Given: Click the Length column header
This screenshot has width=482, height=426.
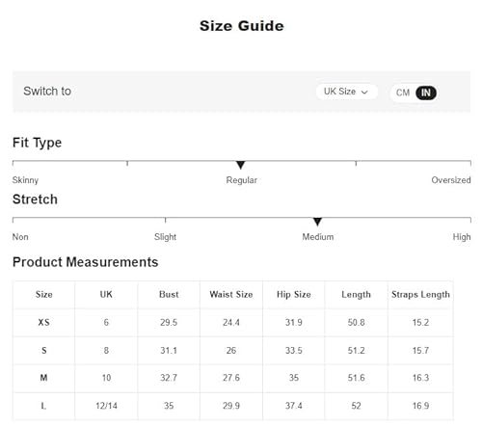Looking at the screenshot, I should [x=356, y=294].
